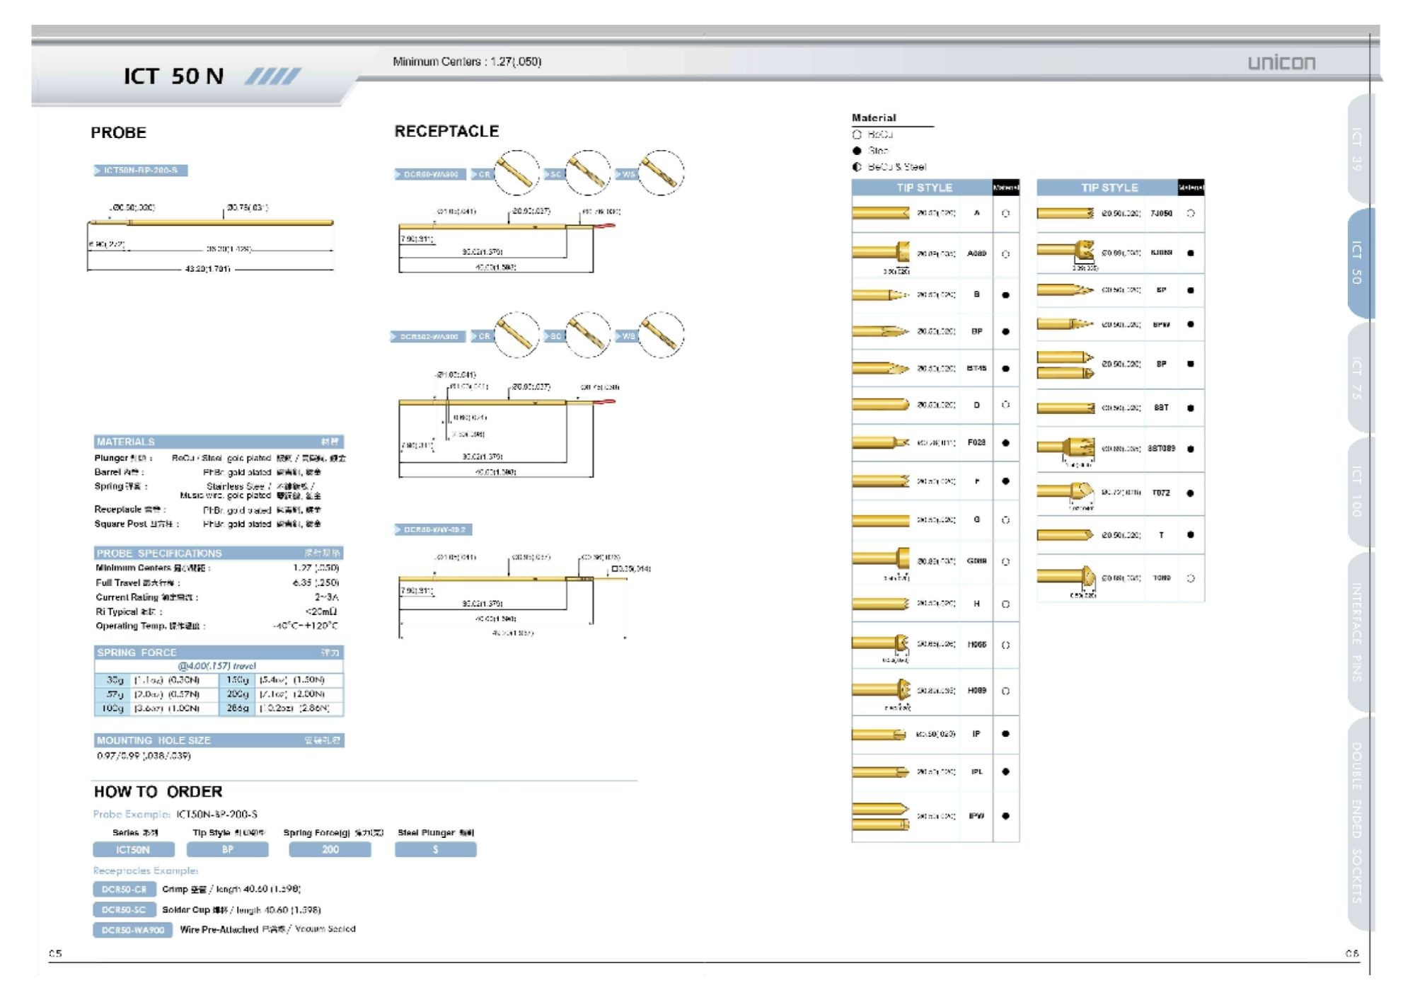Click the first DCR50-WA900 CR circular receptacle photo

coord(516,173)
